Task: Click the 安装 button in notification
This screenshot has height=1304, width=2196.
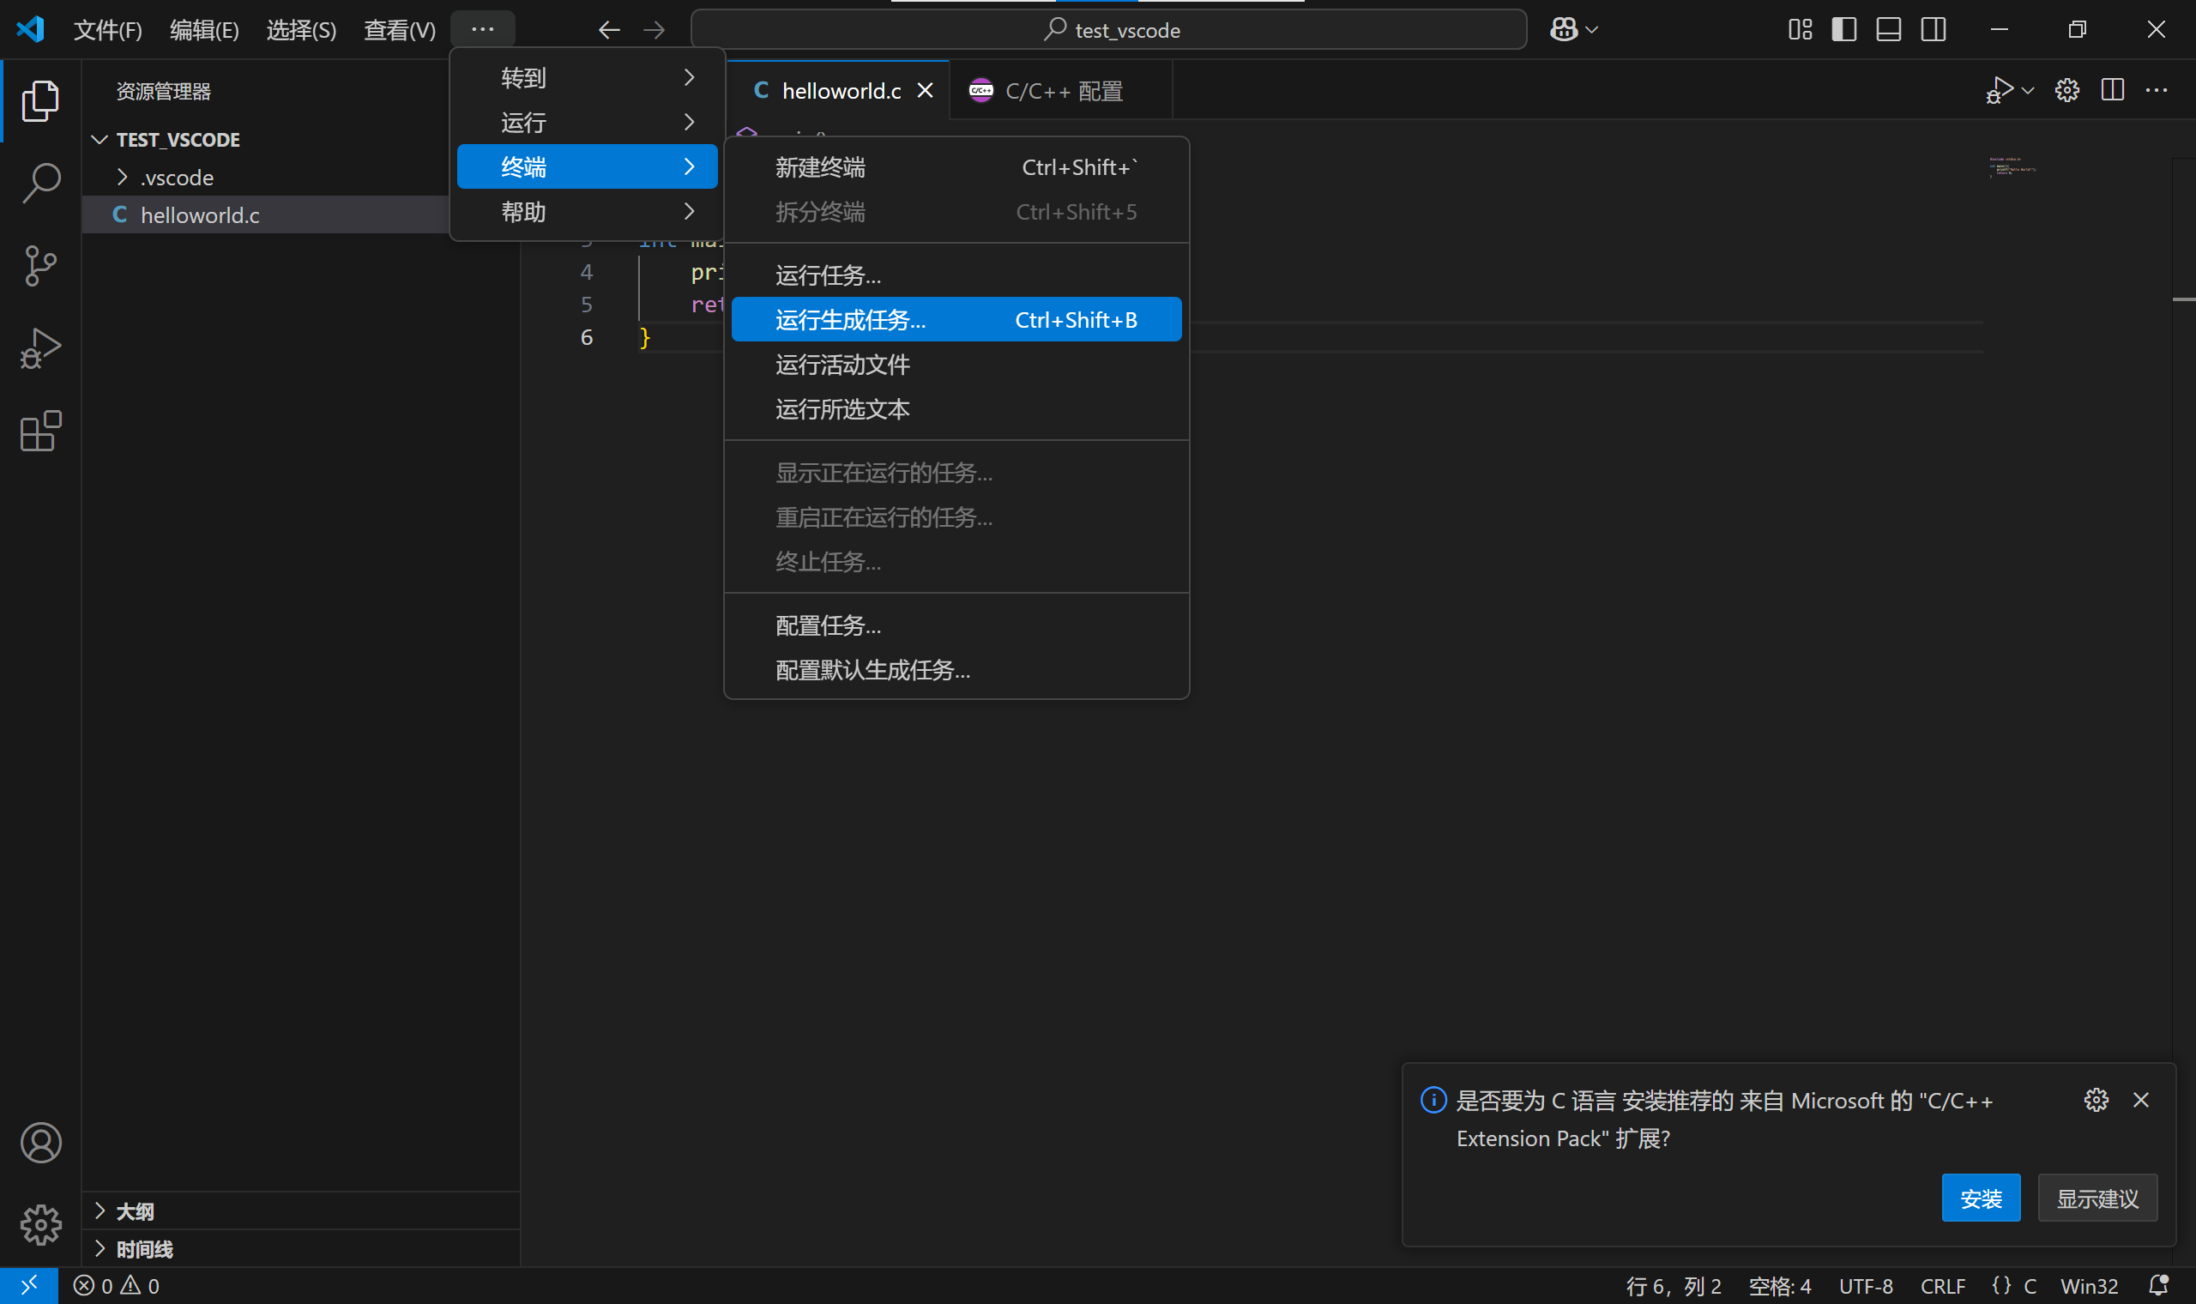Action: tap(1981, 1198)
